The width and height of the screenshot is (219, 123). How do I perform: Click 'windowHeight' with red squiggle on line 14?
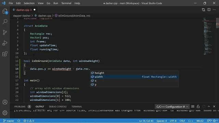click(62, 69)
